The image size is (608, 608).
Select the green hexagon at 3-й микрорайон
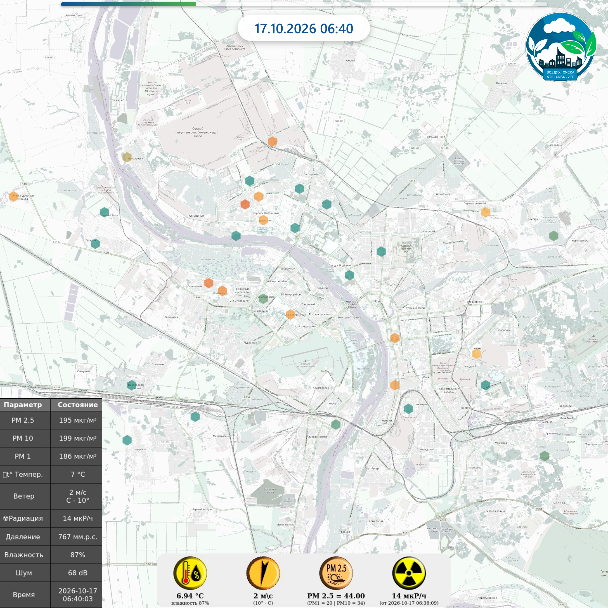263,299
